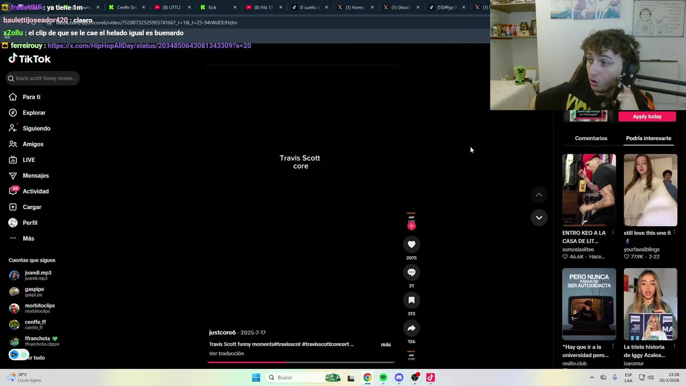
Task: Open Actividad notifications
Action: point(35,191)
